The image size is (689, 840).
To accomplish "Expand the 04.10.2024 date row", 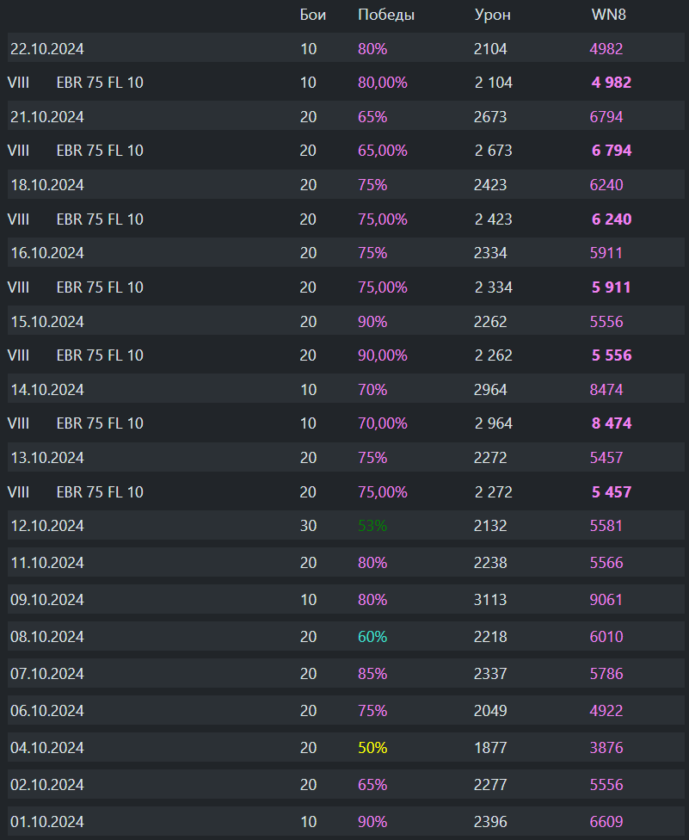I will point(47,748).
